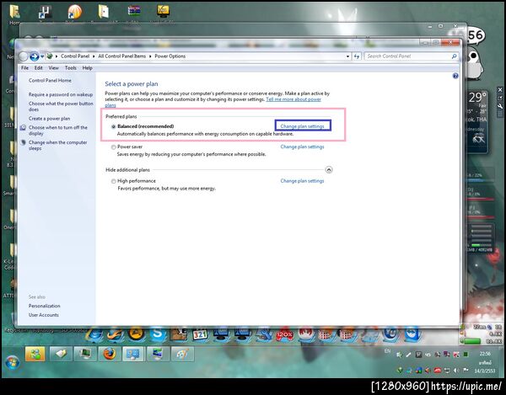Screen dimensions: 506x395
Task: Launch the yellow AIMP icon in dock
Action: (x=136, y=334)
